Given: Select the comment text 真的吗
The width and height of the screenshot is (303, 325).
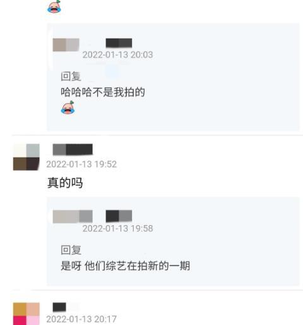Looking at the screenshot, I should (65, 183).
